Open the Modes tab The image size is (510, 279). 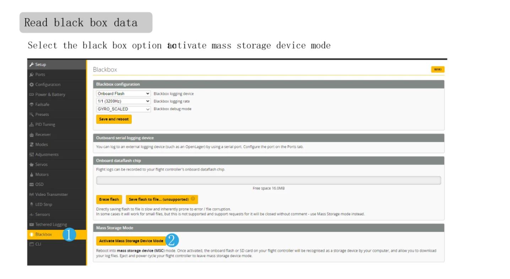56,144
